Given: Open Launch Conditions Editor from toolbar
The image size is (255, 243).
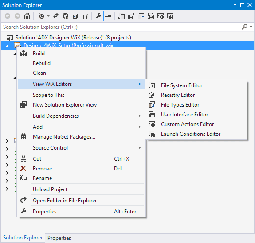Looking at the screenshot, I should coord(170,16).
